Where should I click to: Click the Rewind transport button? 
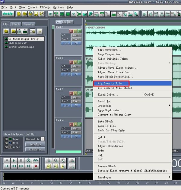coord(14,166)
